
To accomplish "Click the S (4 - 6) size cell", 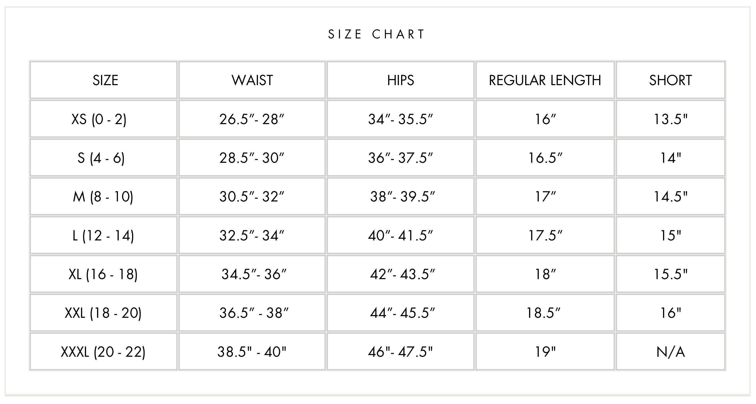I will 104,158.
